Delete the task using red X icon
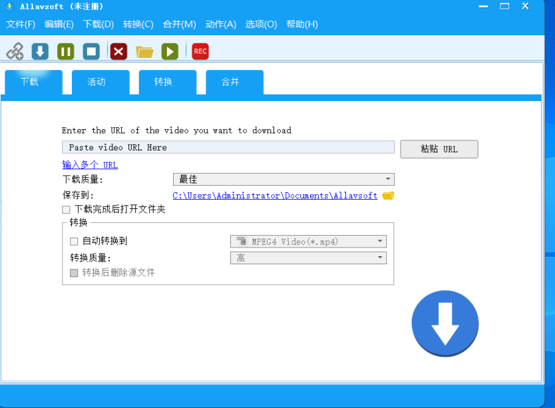Image resolution: width=555 pixels, height=408 pixels. pos(118,50)
